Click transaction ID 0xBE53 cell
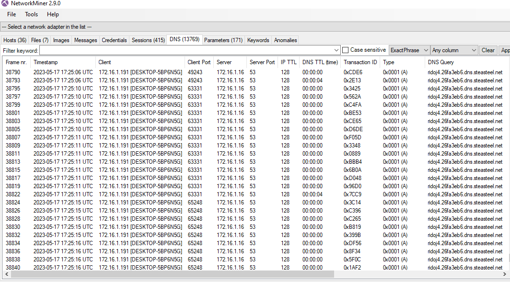510x282 pixels. (x=353, y=113)
